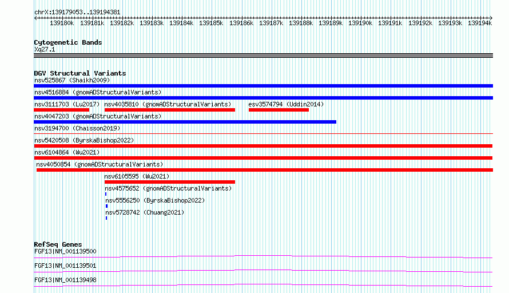
Task: Open the nsv5728742 (Chuang2021) variant
Action: point(145,212)
